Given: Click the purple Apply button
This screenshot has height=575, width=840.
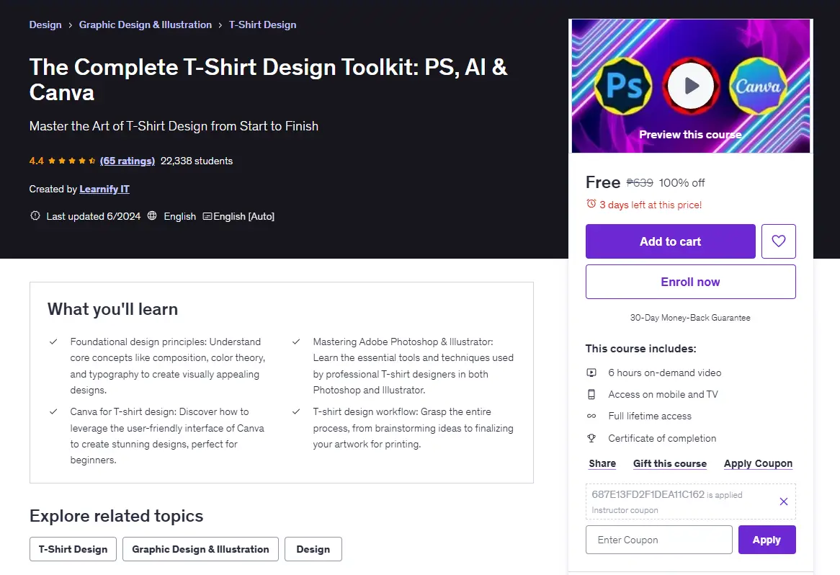Looking at the screenshot, I should pyautogui.click(x=767, y=540).
